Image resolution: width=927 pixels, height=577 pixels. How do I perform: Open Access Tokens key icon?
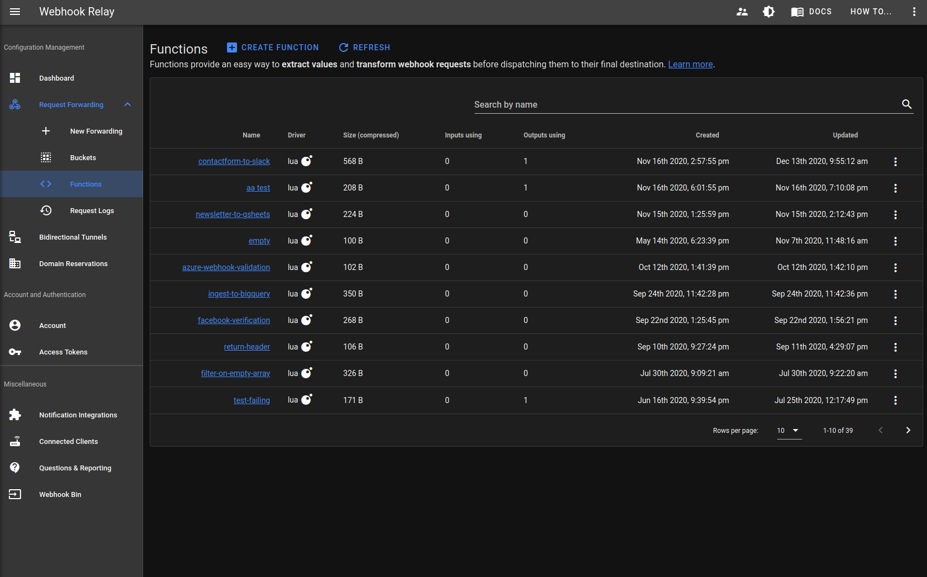tap(14, 352)
